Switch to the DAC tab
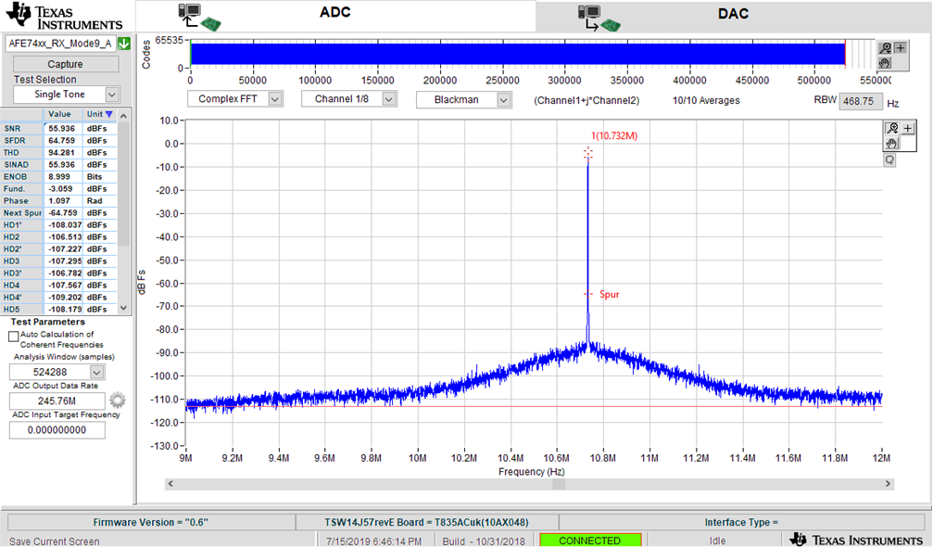The image size is (933, 547). pyautogui.click(x=732, y=14)
